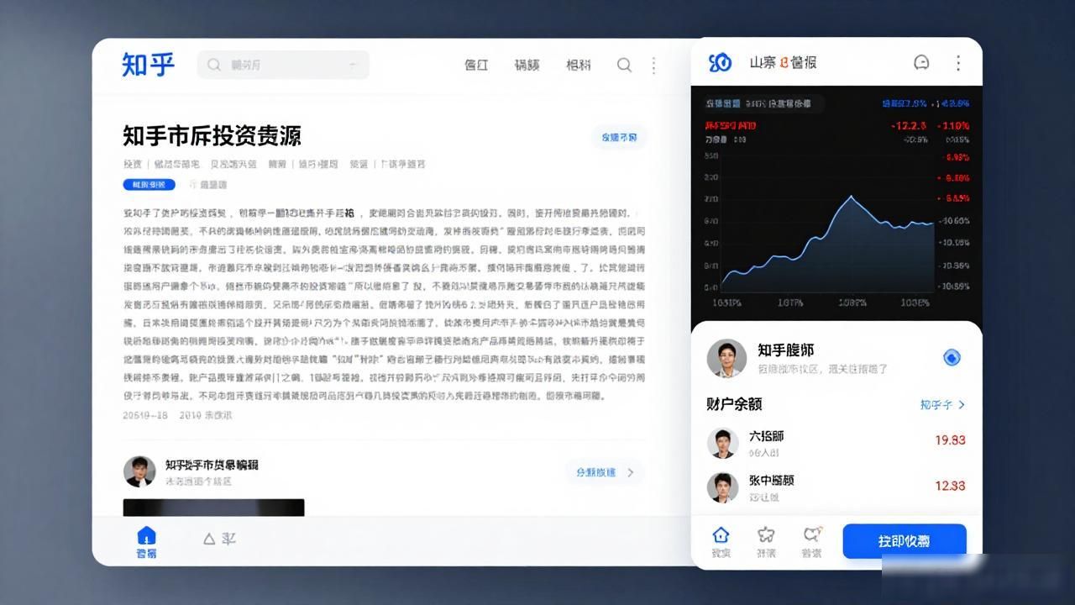This screenshot has width=1075, height=605.
Task: Click the pill button in the author row
Action: click(x=605, y=472)
